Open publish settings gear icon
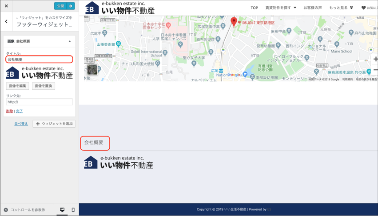 click(71, 6)
